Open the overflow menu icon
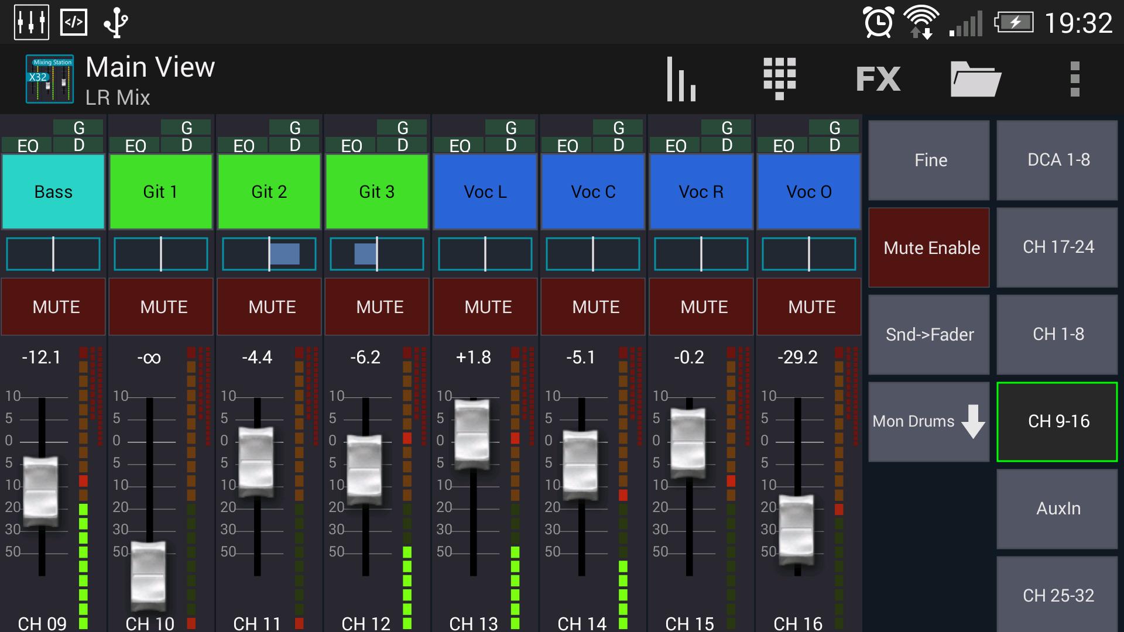This screenshot has width=1124, height=632. coord(1075,78)
